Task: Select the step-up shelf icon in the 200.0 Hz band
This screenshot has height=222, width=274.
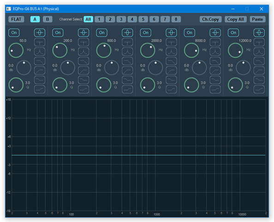Action: (x=83, y=89)
